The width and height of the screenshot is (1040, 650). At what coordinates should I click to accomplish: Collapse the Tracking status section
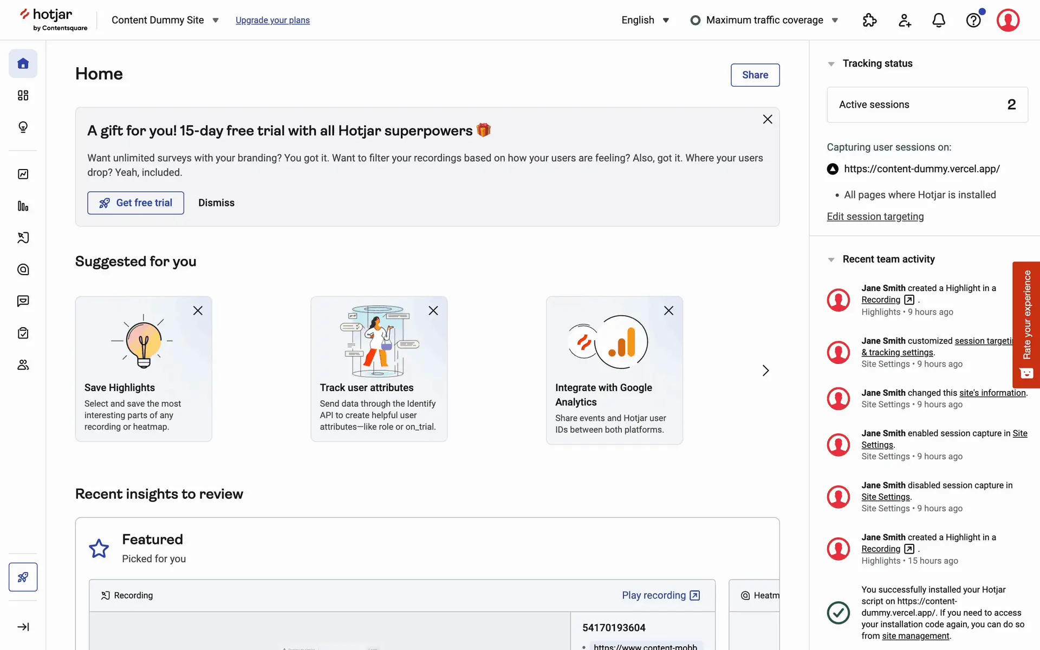[831, 64]
